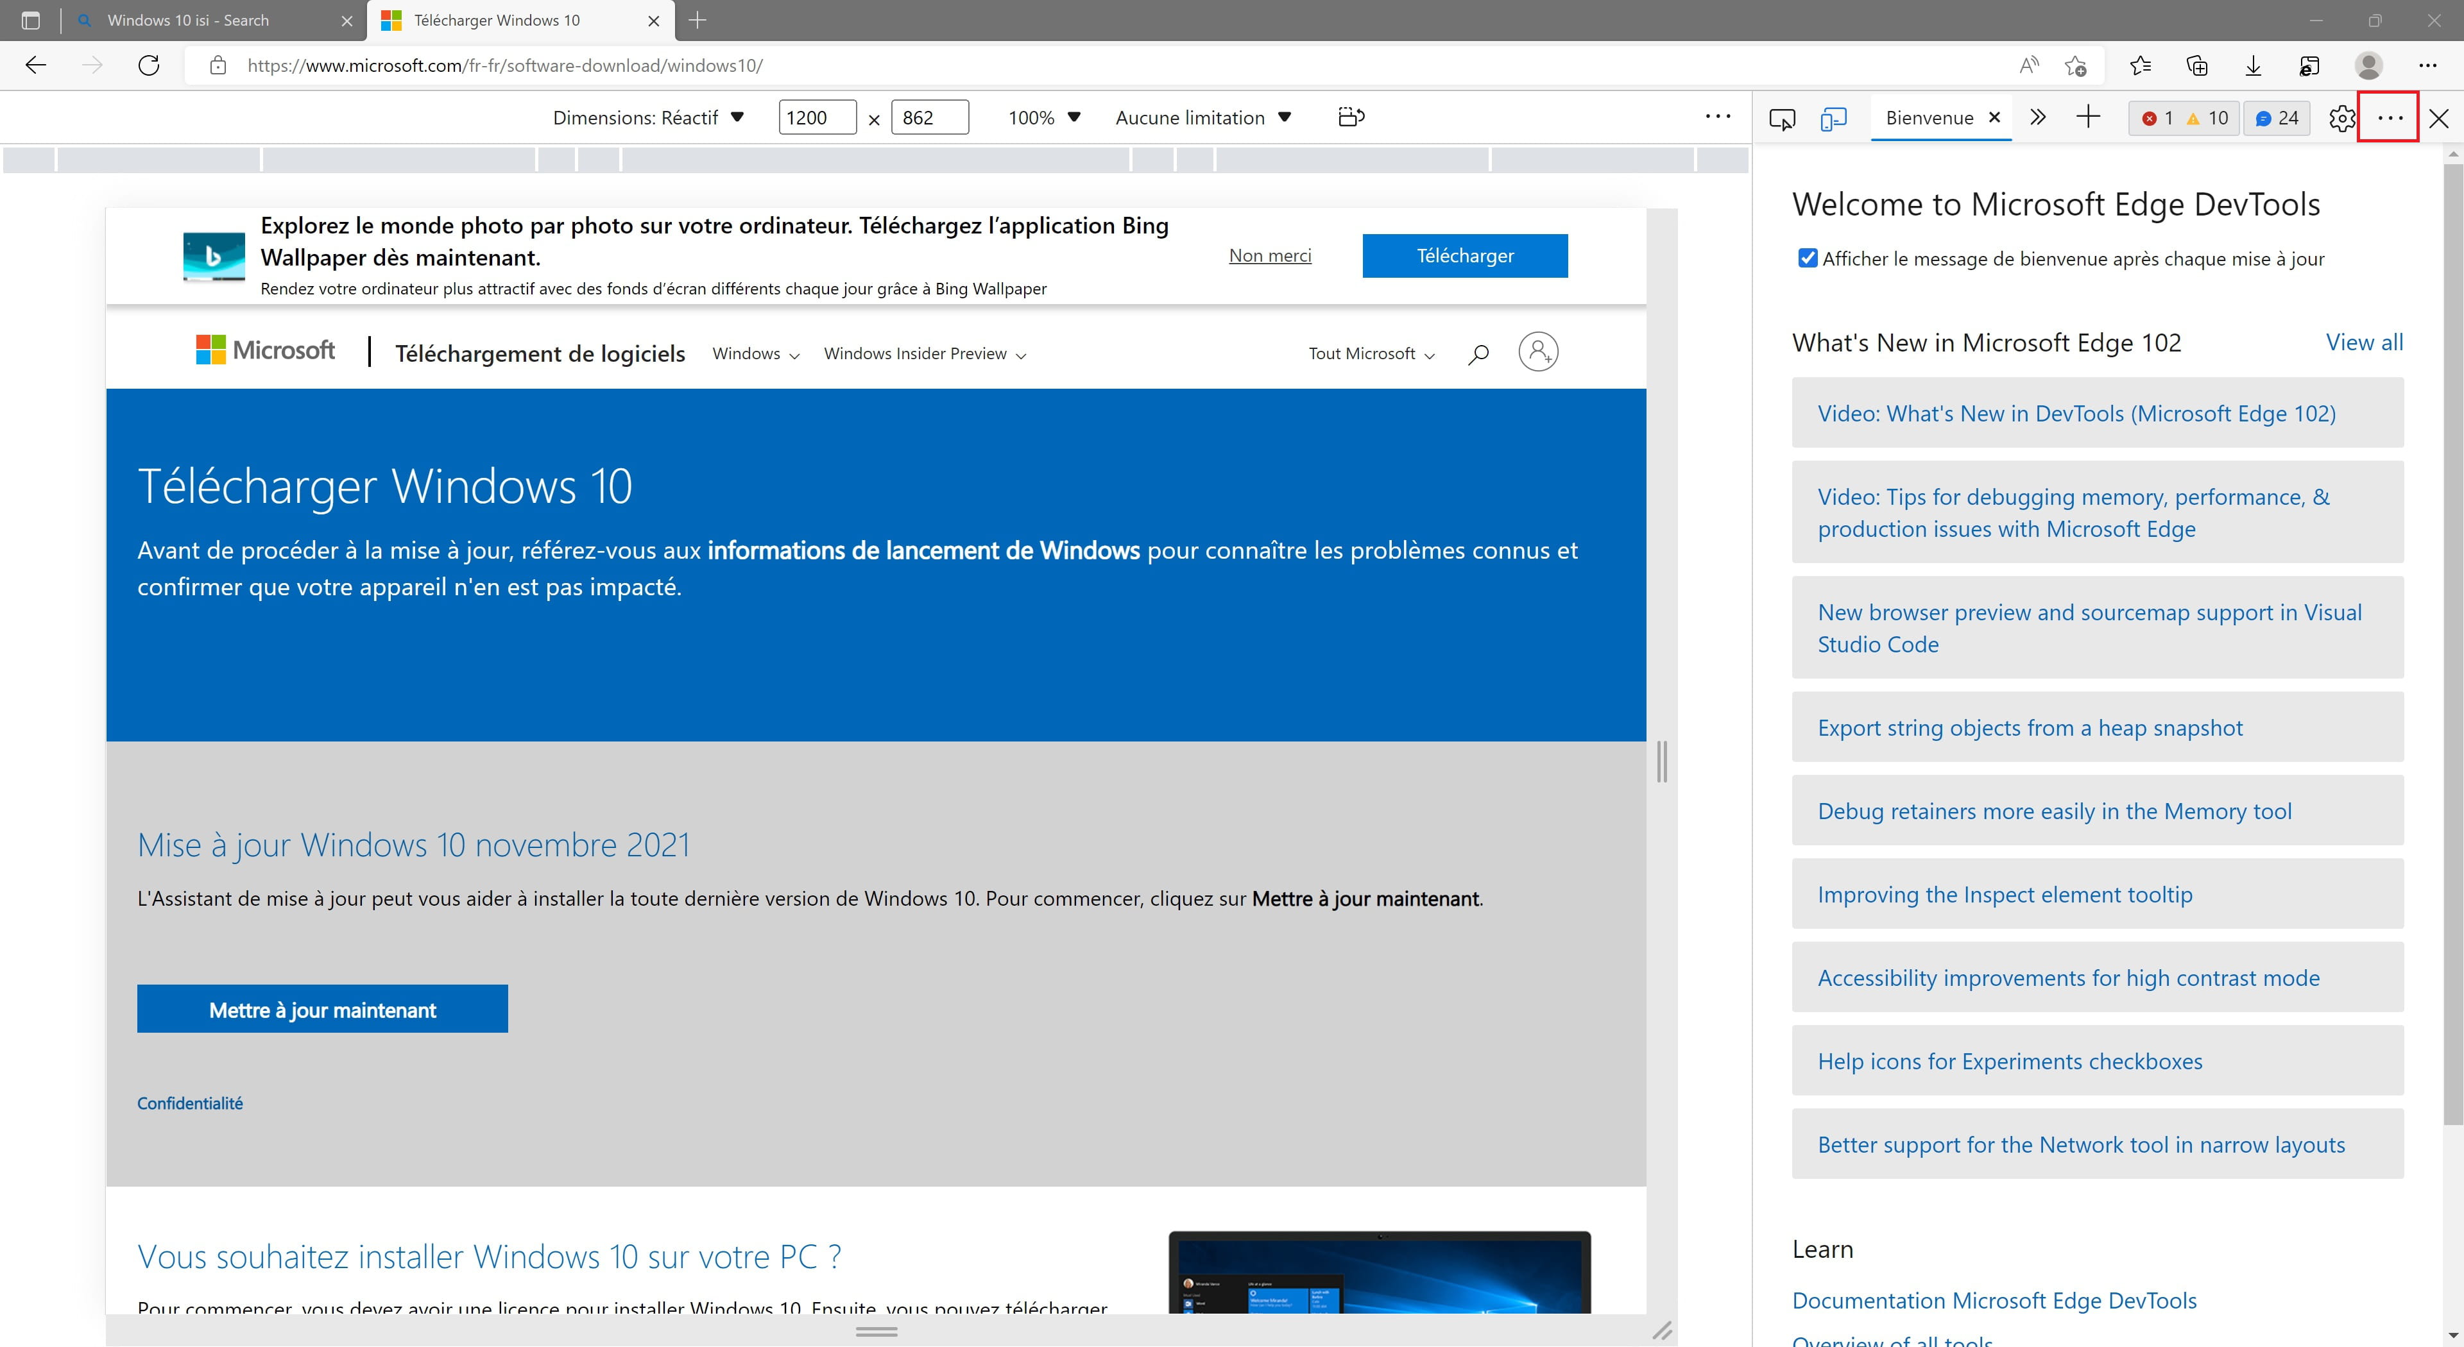Click Mettre à jour maintenant button
The image size is (2464, 1347).
[322, 1008]
